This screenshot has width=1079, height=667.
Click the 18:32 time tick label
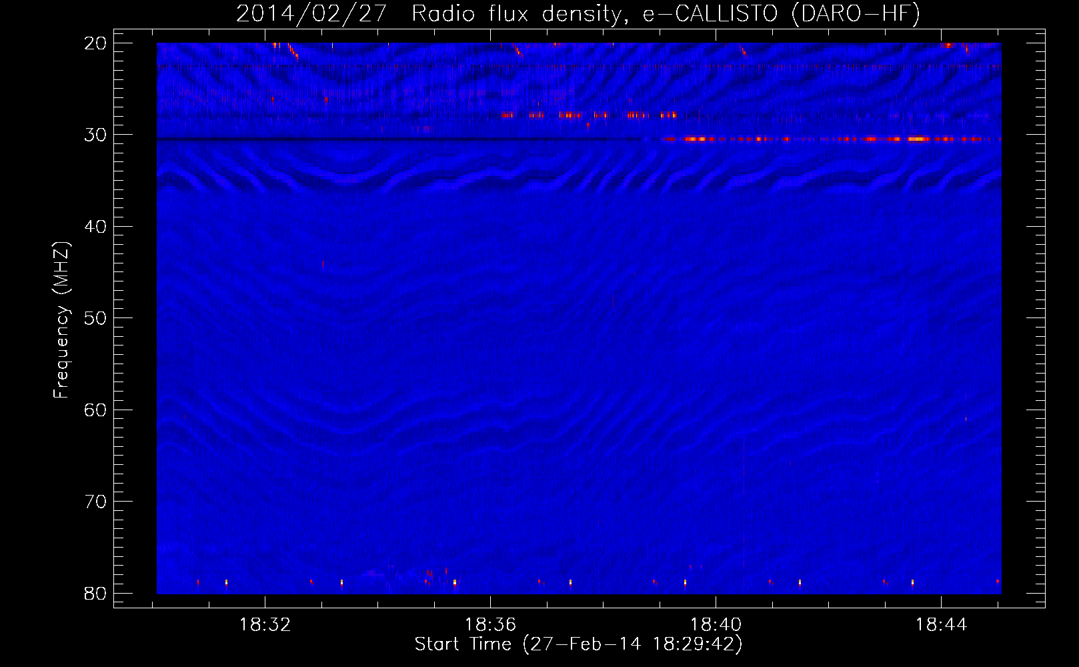(x=265, y=625)
